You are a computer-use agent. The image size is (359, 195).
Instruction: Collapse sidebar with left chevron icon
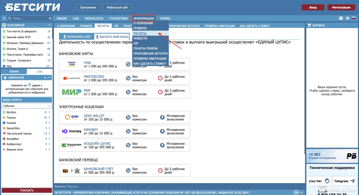coord(4,18)
